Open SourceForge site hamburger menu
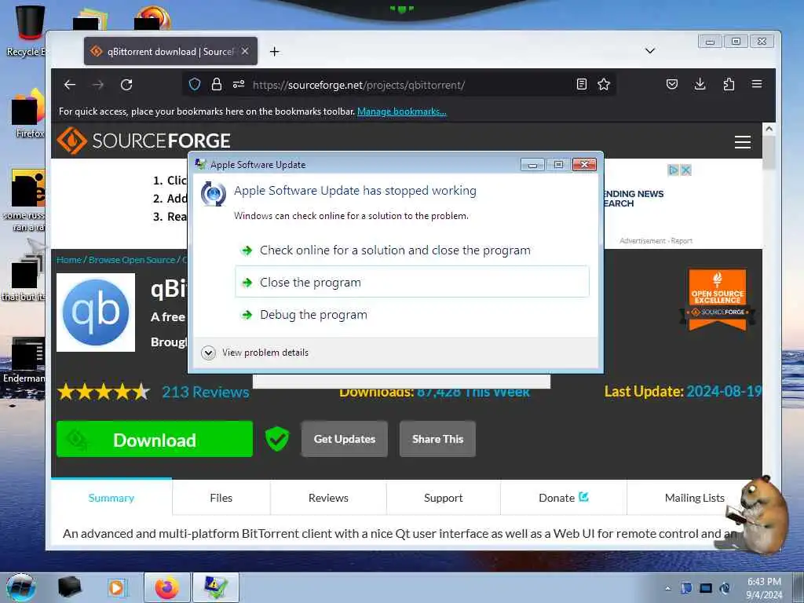804x603 pixels. (743, 141)
